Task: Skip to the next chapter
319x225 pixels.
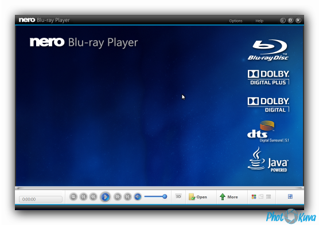Action: (x=127, y=196)
